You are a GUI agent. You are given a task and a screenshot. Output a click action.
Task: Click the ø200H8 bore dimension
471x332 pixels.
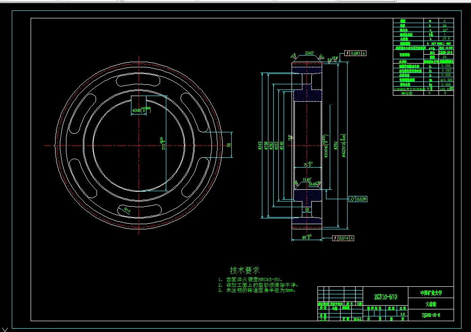(x=326, y=146)
